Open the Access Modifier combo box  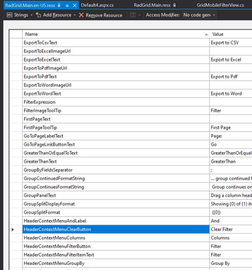[199, 15]
